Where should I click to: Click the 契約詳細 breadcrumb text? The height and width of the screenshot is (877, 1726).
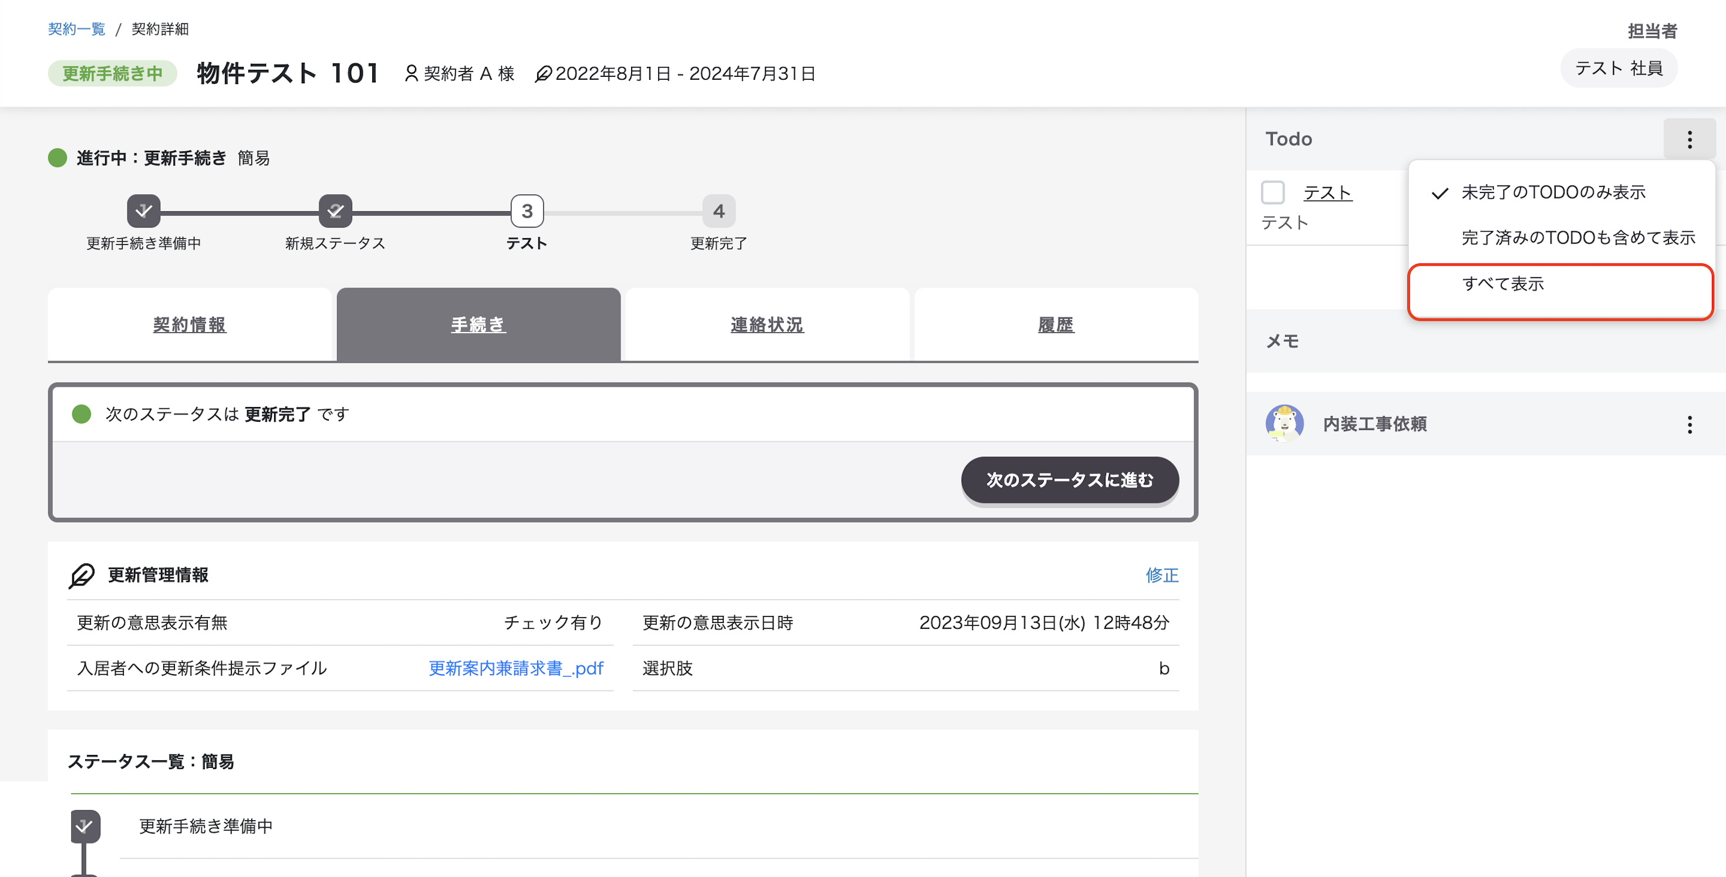[160, 29]
